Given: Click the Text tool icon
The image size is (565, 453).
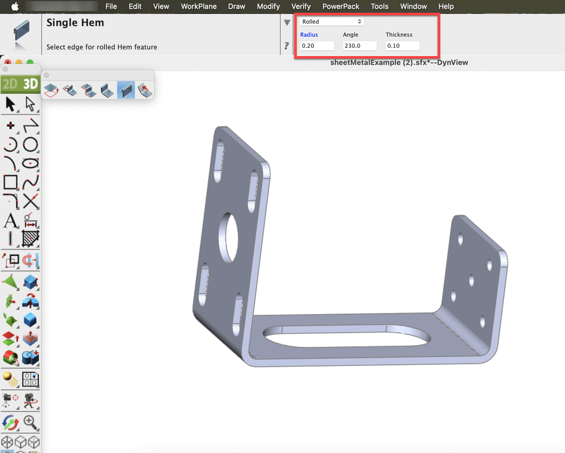Looking at the screenshot, I should (10, 220).
